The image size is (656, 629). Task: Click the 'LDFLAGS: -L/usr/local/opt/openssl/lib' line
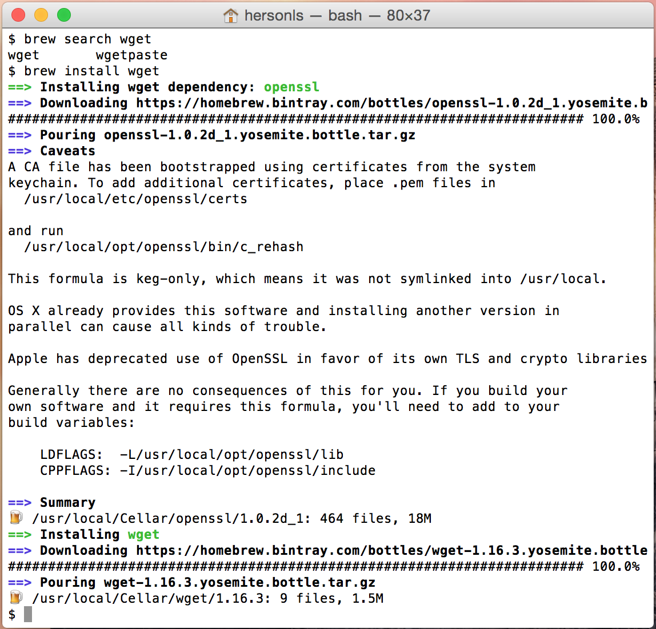pos(191,454)
